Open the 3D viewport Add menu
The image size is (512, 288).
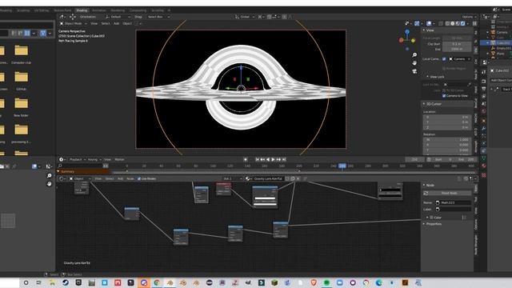click(x=116, y=23)
